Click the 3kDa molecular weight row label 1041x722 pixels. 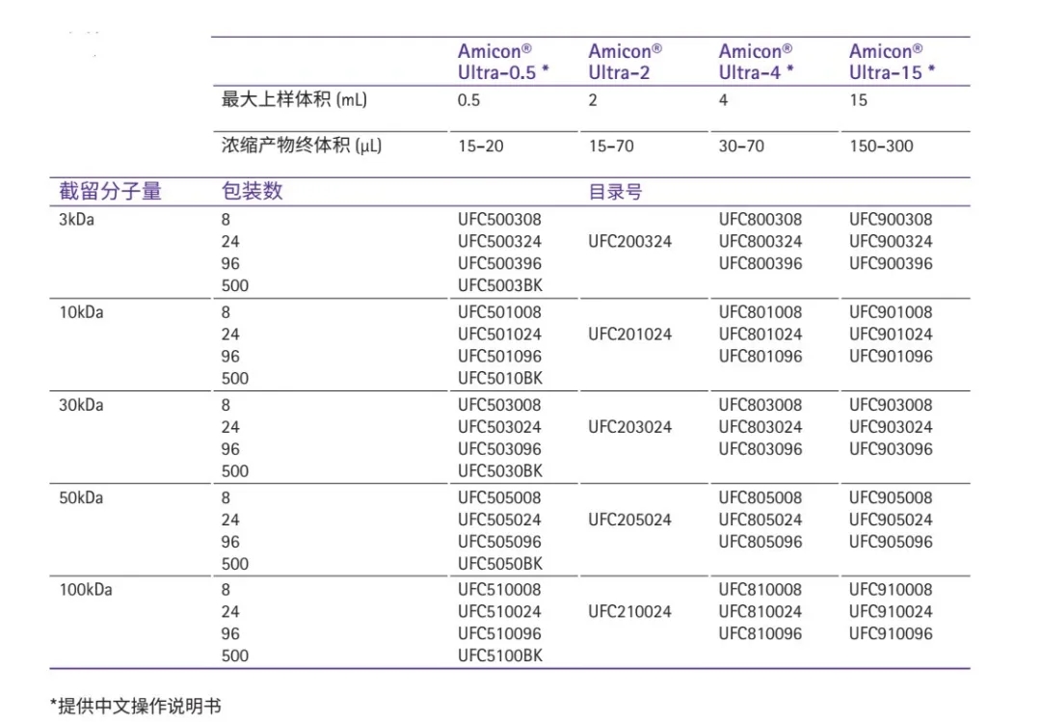(x=77, y=220)
